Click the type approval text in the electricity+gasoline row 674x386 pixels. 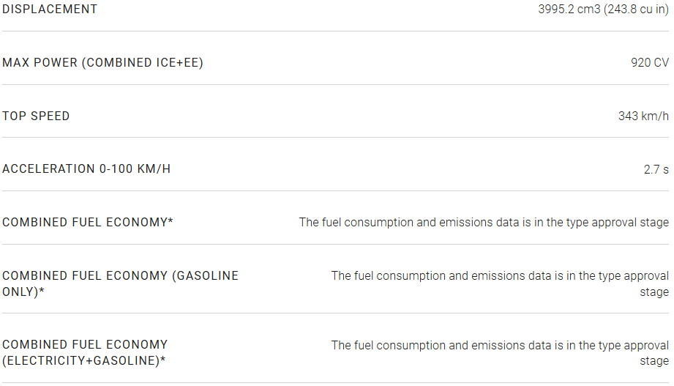pyautogui.click(x=499, y=345)
